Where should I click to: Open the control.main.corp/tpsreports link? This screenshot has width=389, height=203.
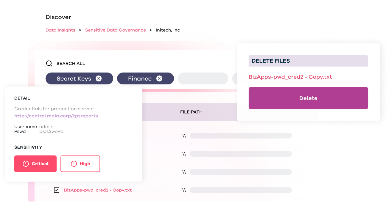tap(56, 116)
